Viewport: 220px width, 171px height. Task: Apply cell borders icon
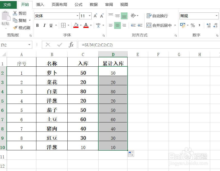point(63,25)
